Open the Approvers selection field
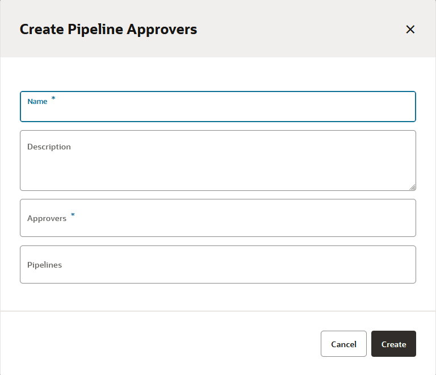 coord(218,218)
